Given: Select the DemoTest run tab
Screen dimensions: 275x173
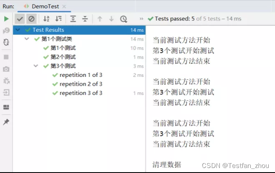Looking at the screenshot, I should [45, 7].
